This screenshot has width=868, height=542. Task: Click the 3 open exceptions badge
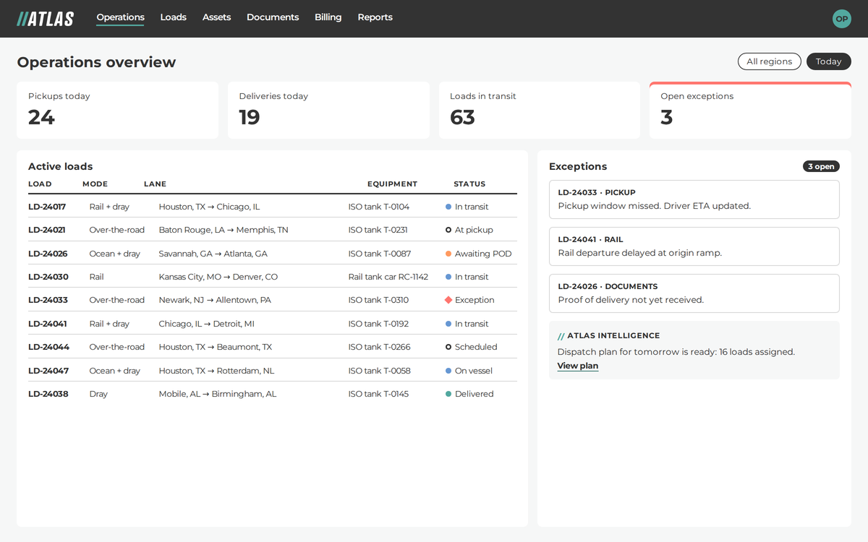click(821, 166)
